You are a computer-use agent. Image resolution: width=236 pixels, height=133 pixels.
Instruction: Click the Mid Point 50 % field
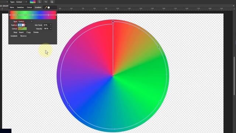(x=46, y=25)
